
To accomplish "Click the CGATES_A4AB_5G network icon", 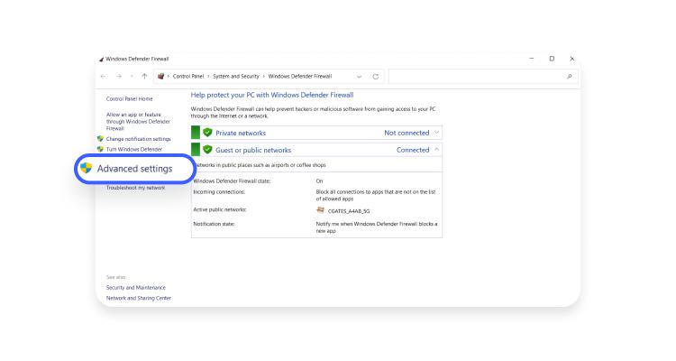I will pos(320,210).
